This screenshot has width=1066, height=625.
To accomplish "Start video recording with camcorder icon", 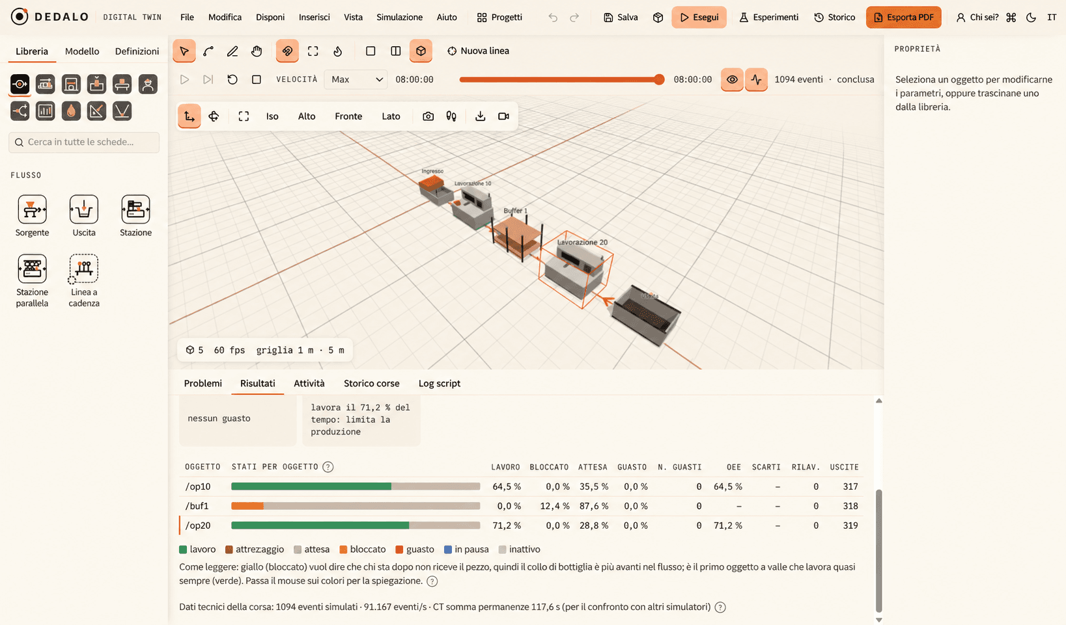I will pos(503,116).
